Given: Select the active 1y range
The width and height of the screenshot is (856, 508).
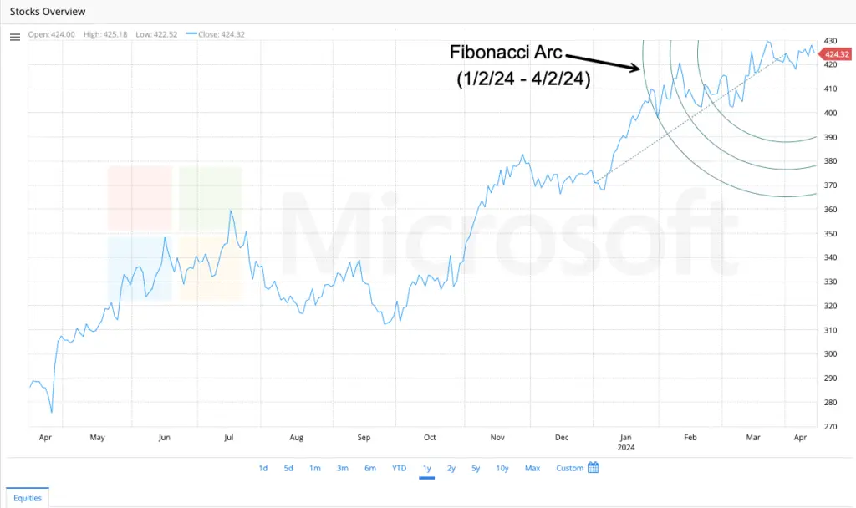Looking at the screenshot, I should (426, 468).
